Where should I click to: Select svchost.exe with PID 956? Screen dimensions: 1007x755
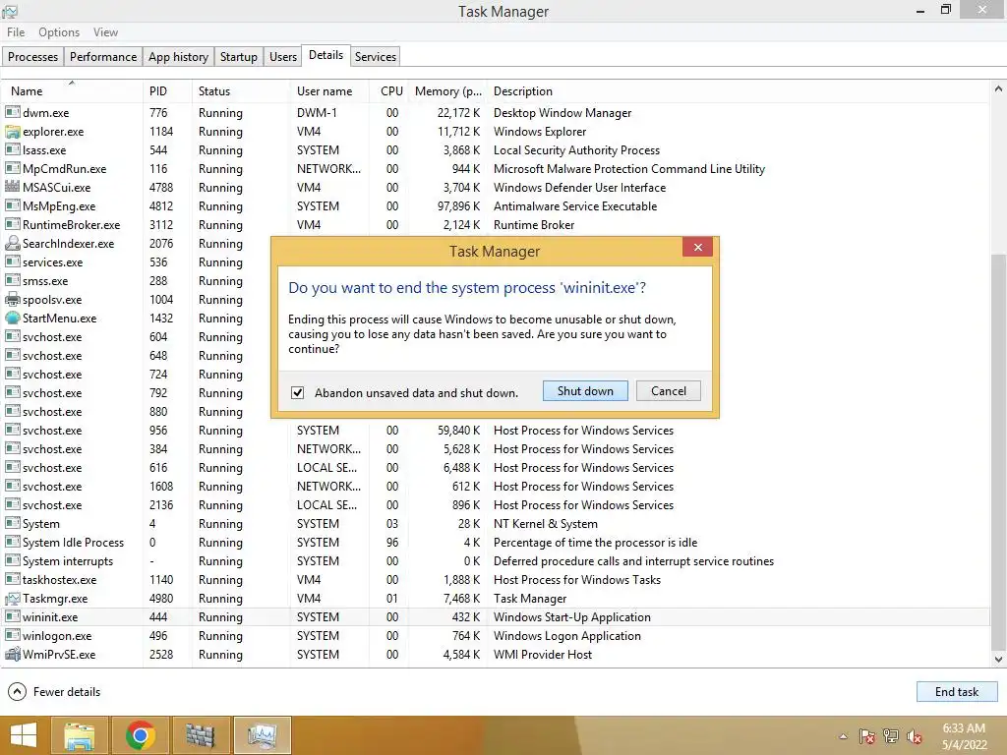495,431
